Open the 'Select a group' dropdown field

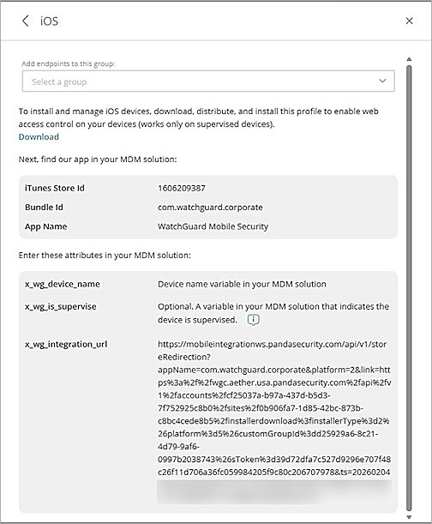[x=208, y=81]
